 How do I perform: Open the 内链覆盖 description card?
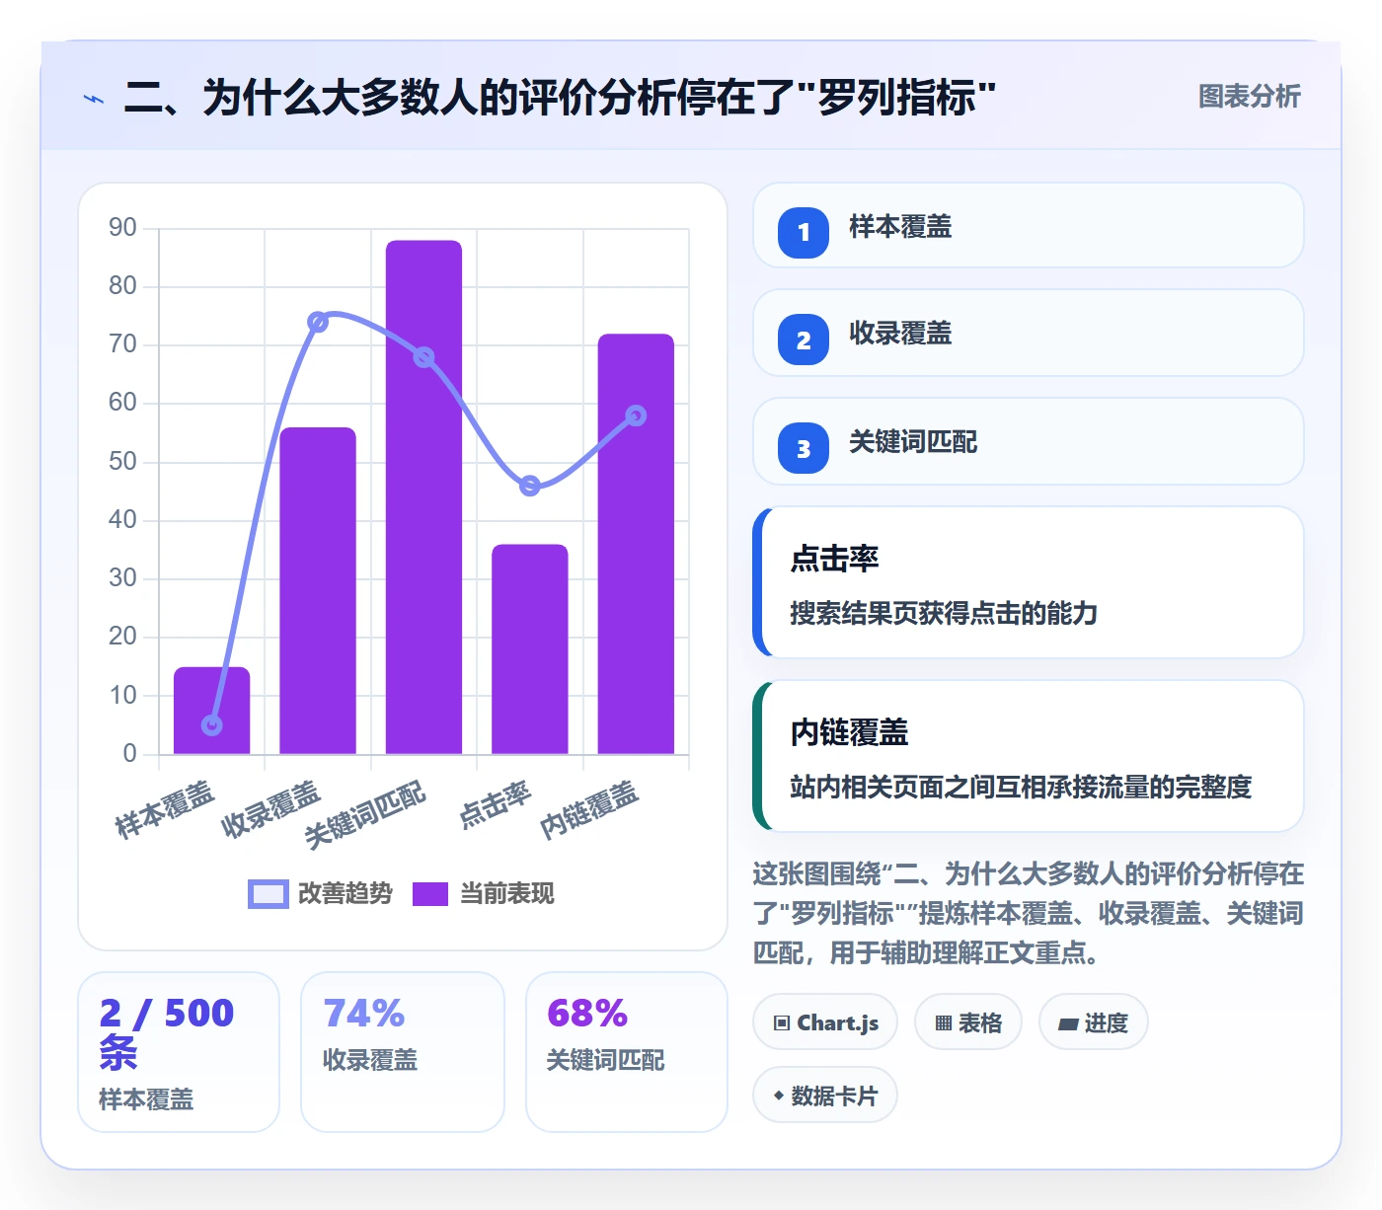click(x=1028, y=756)
